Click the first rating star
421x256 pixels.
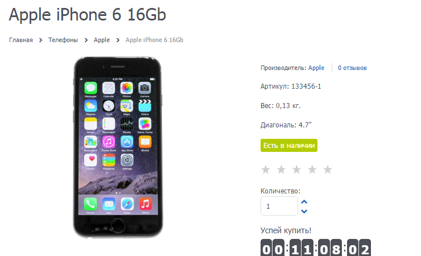pos(266,170)
